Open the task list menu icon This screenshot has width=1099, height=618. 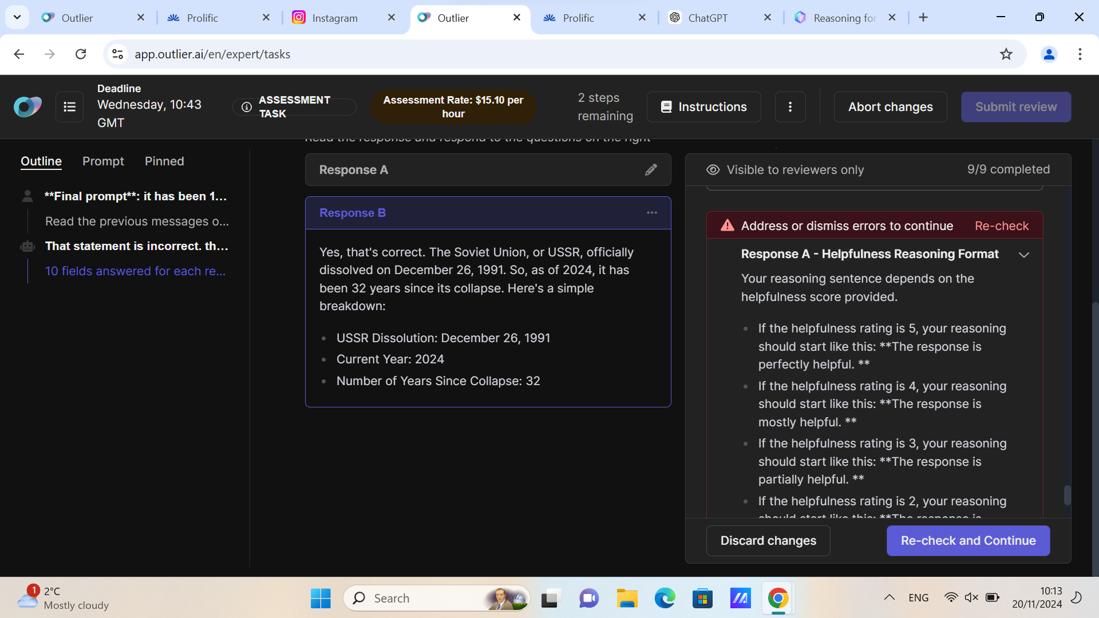point(69,107)
